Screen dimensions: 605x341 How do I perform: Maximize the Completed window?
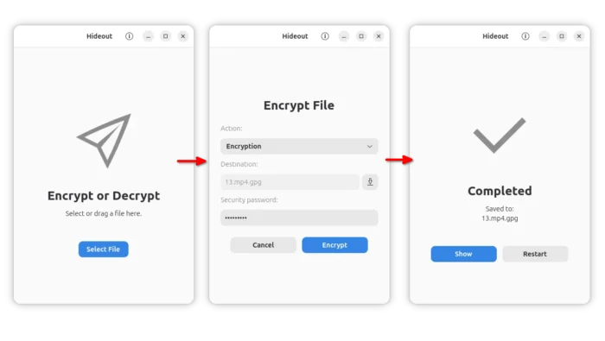click(x=562, y=36)
